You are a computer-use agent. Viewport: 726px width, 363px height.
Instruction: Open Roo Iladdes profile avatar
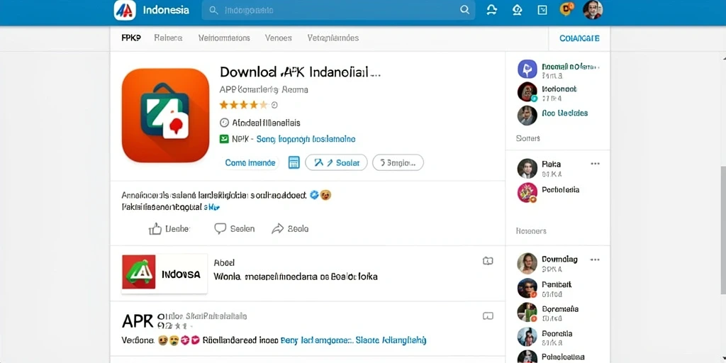[x=527, y=116]
